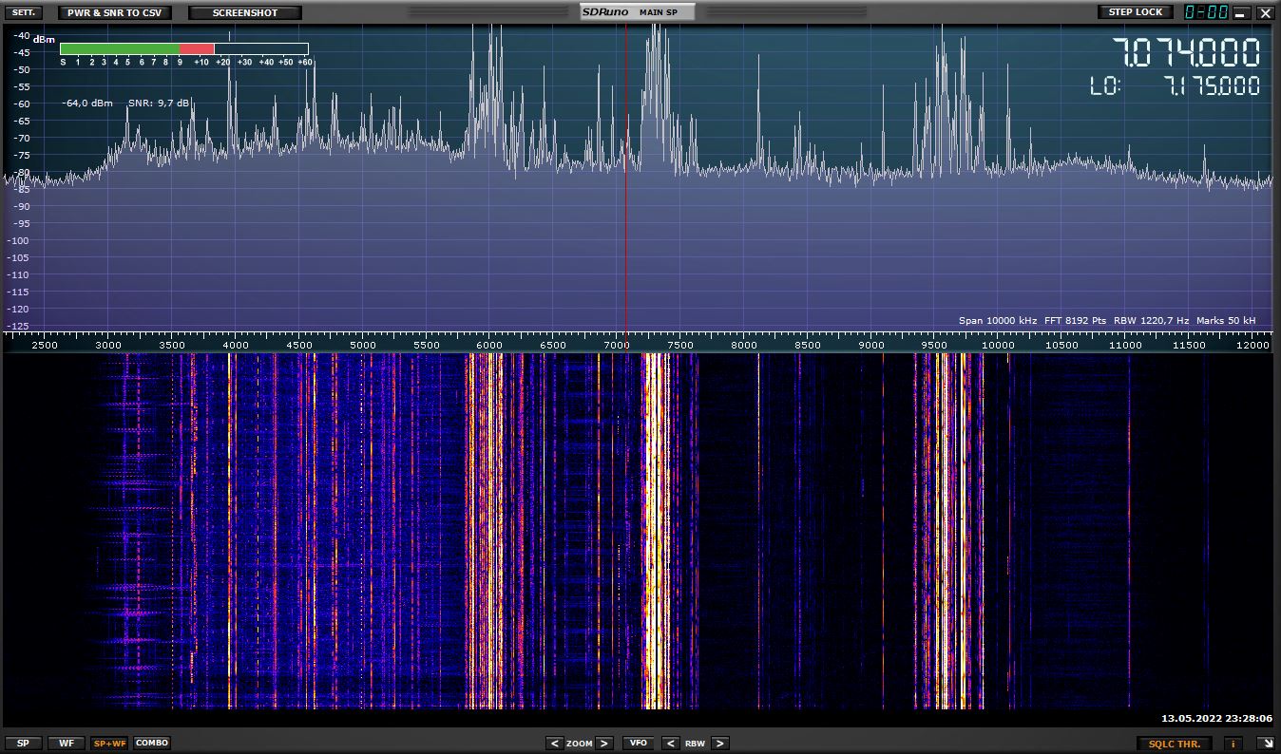Increase RBW with right arrow
Viewport: 1281px width, 754px height.
[x=720, y=744]
